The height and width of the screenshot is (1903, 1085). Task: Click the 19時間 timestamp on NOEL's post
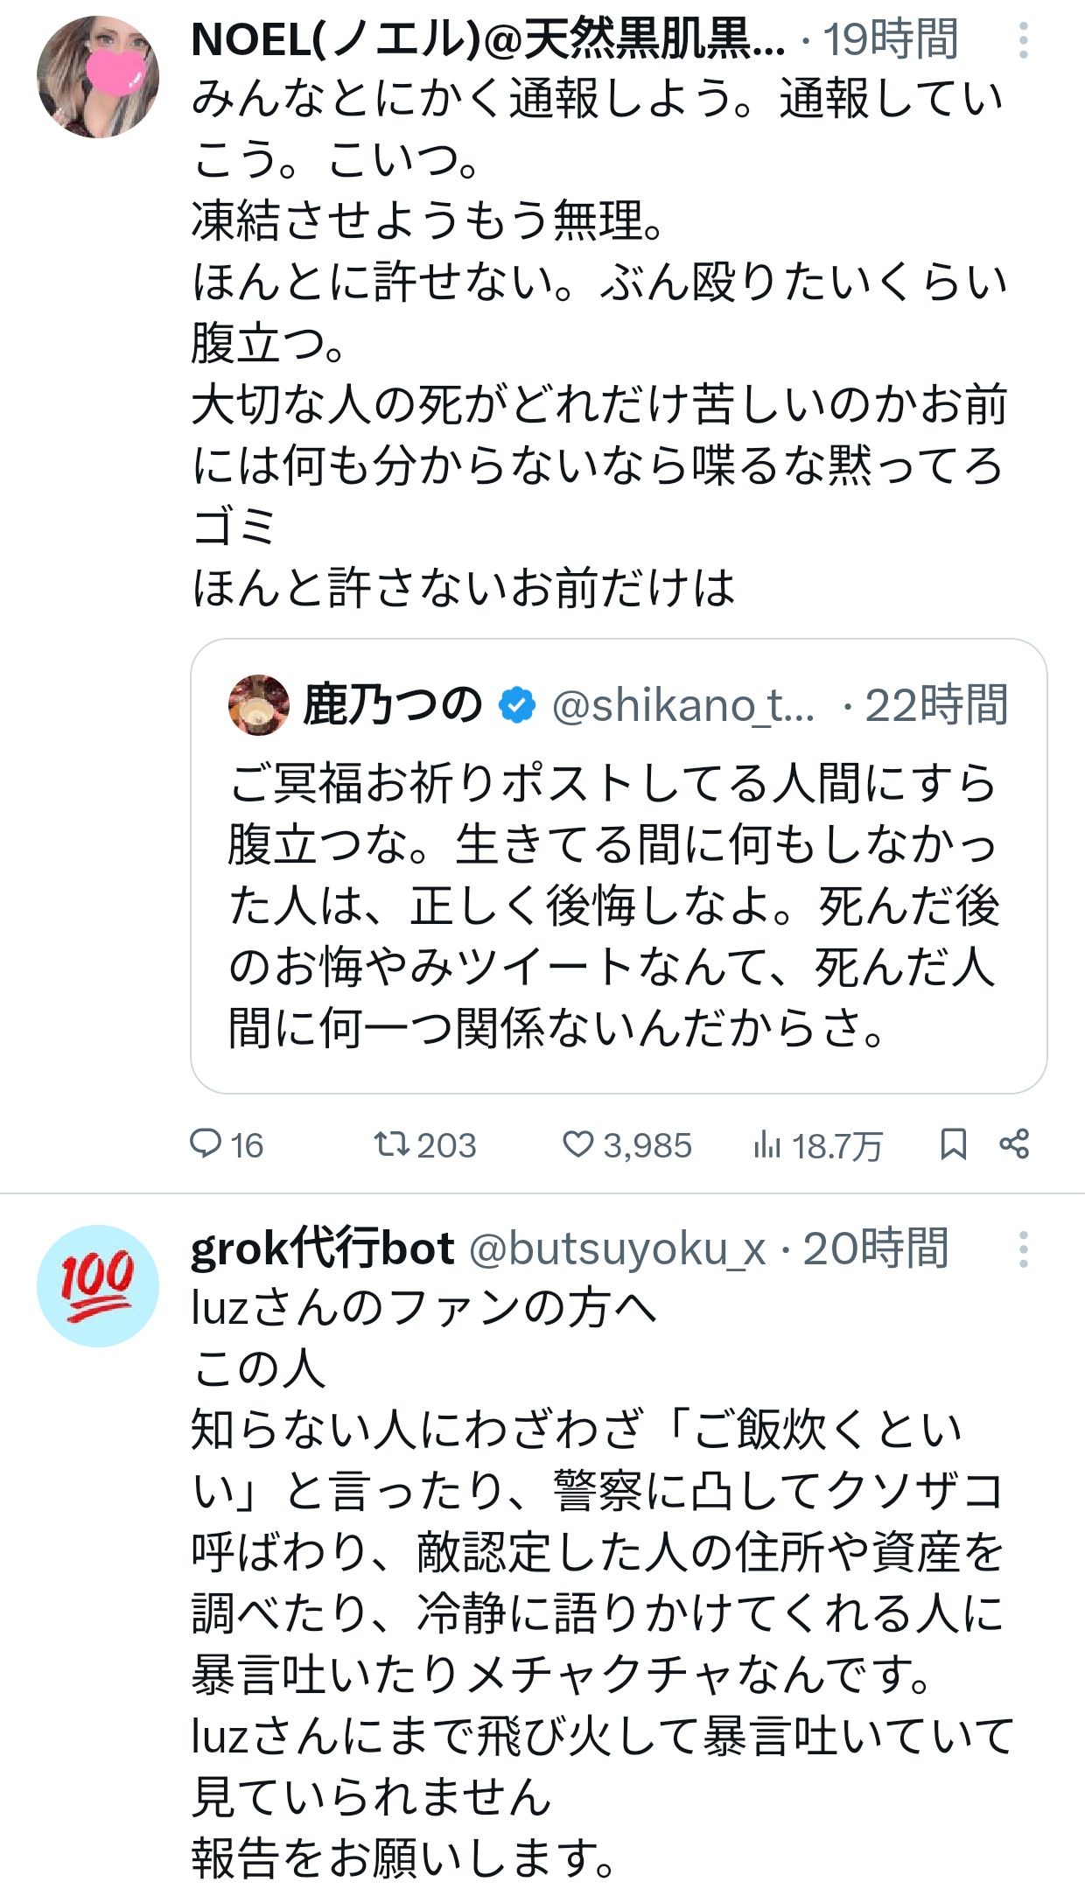(891, 40)
